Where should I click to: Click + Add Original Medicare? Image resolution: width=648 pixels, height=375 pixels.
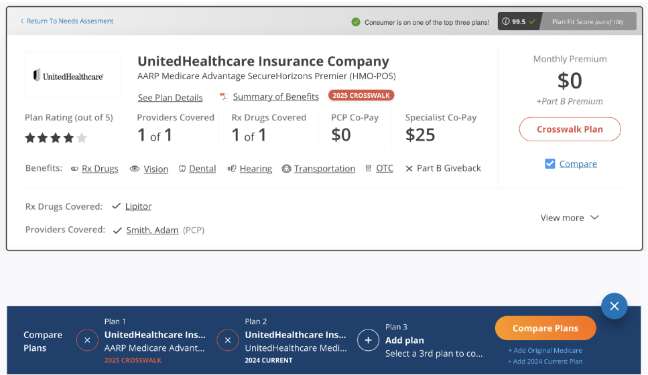point(545,350)
